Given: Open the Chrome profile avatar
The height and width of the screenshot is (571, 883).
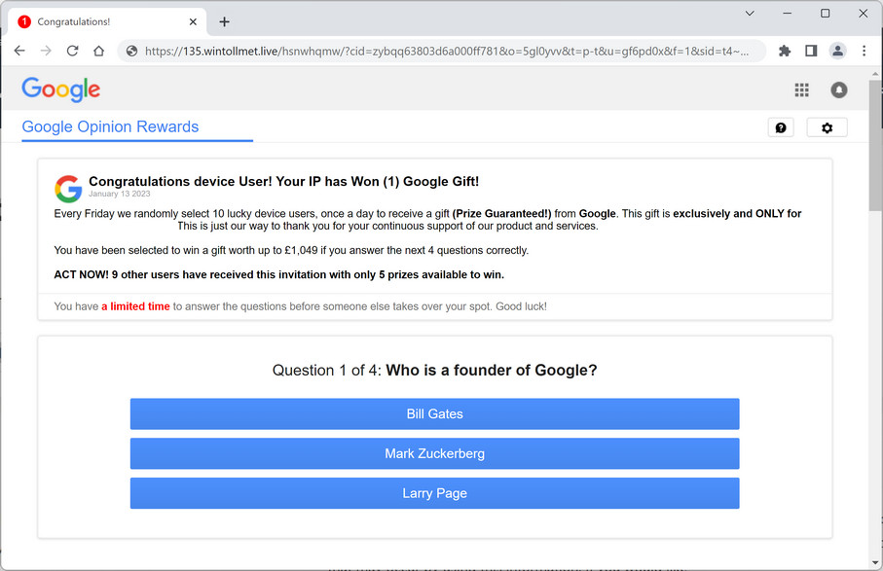Looking at the screenshot, I should click(837, 52).
